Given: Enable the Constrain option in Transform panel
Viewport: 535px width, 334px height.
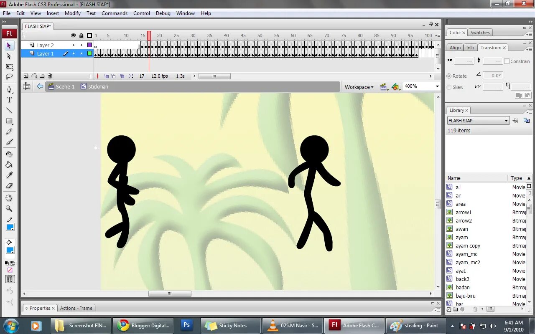Looking at the screenshot, I should click(x=508, y=61).
